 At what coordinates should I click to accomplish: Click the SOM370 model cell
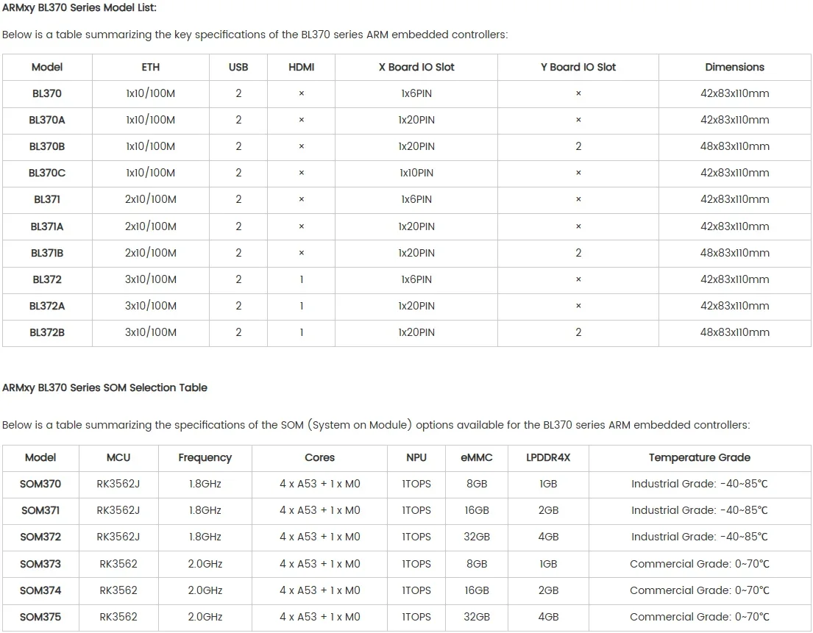pos(40,484)
